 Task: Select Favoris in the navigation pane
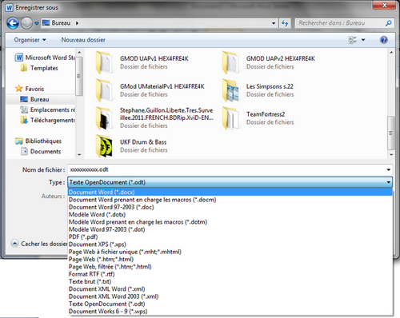[x=30, y=89]
